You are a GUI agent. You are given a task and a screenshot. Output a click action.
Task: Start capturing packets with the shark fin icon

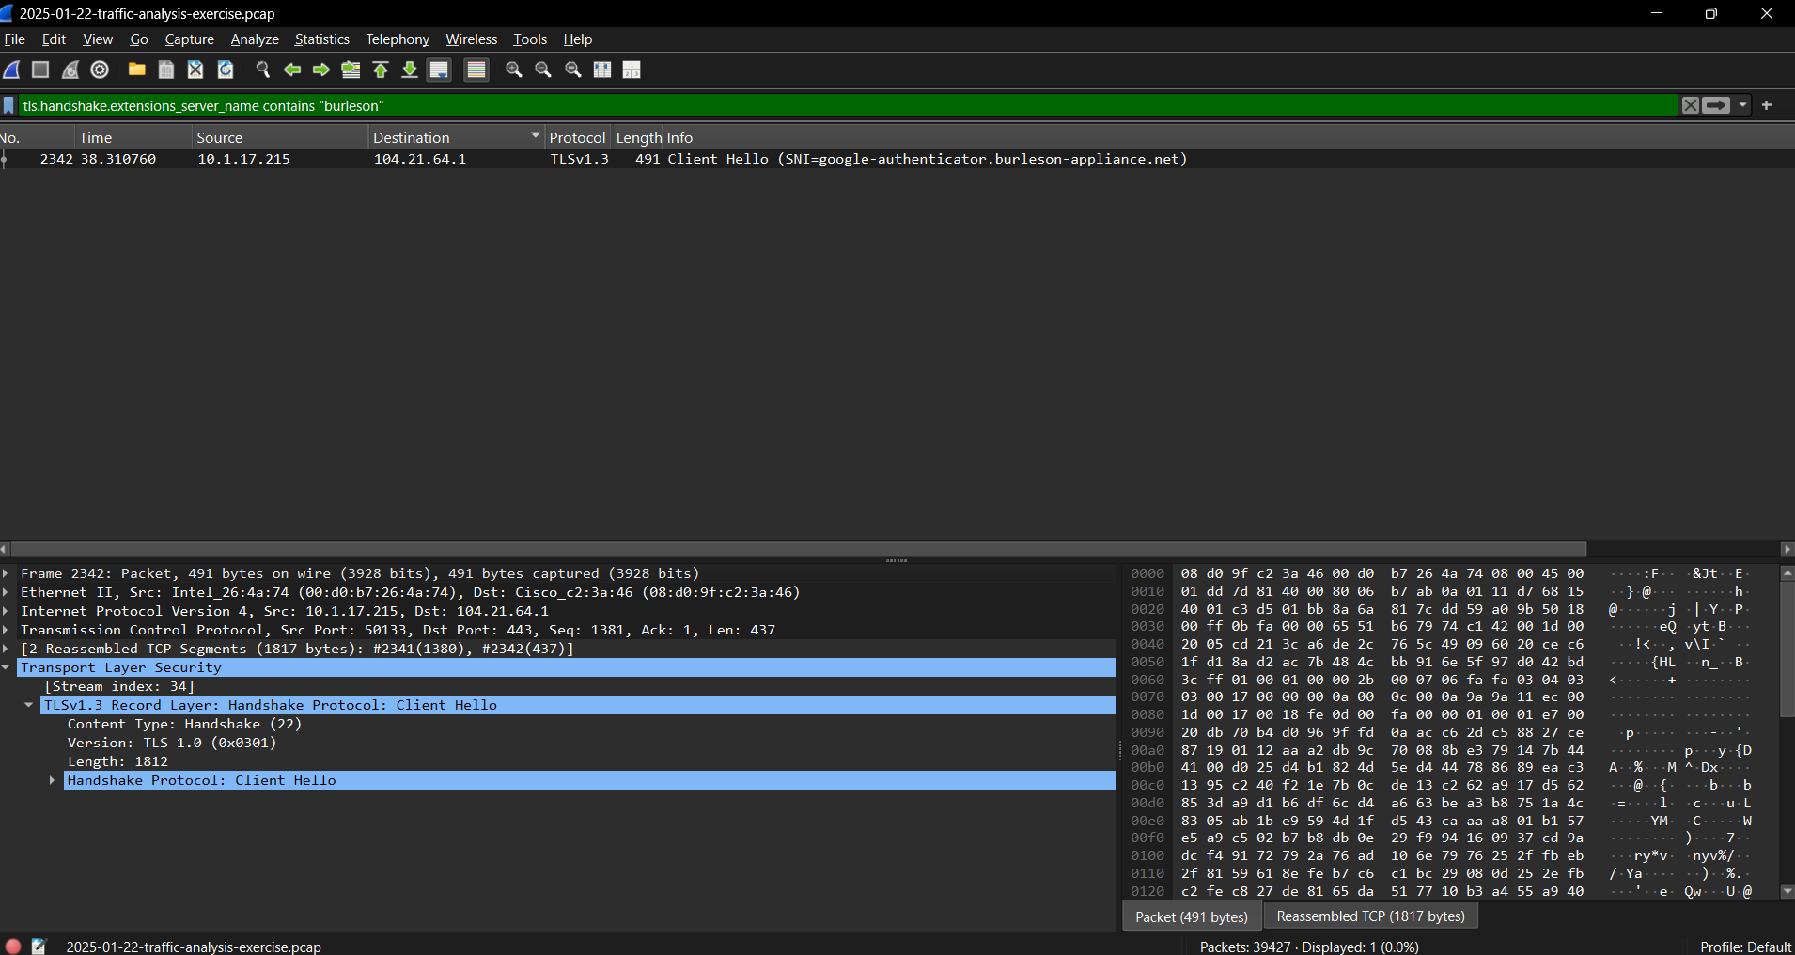pos(12,70)
